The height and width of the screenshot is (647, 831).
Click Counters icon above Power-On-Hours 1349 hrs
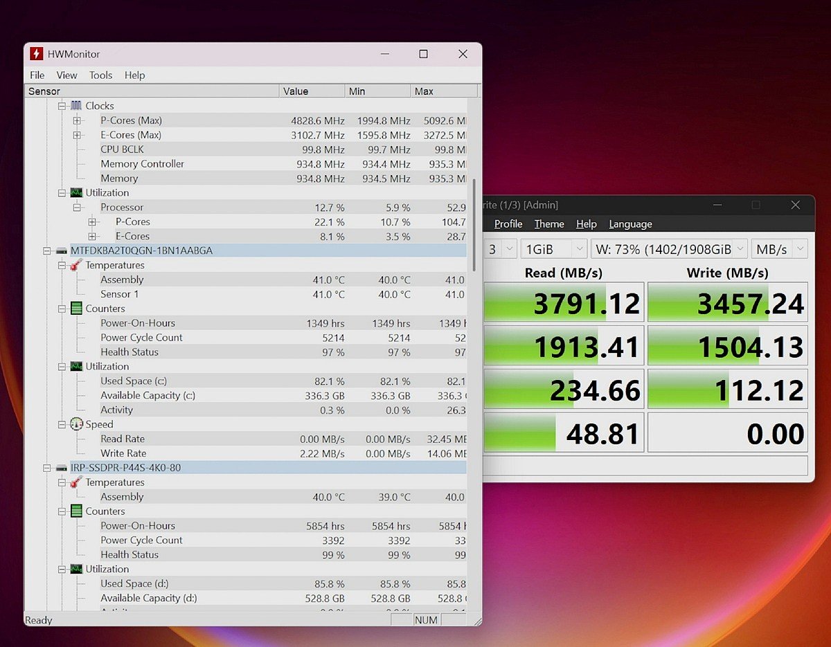pos(76,309)
